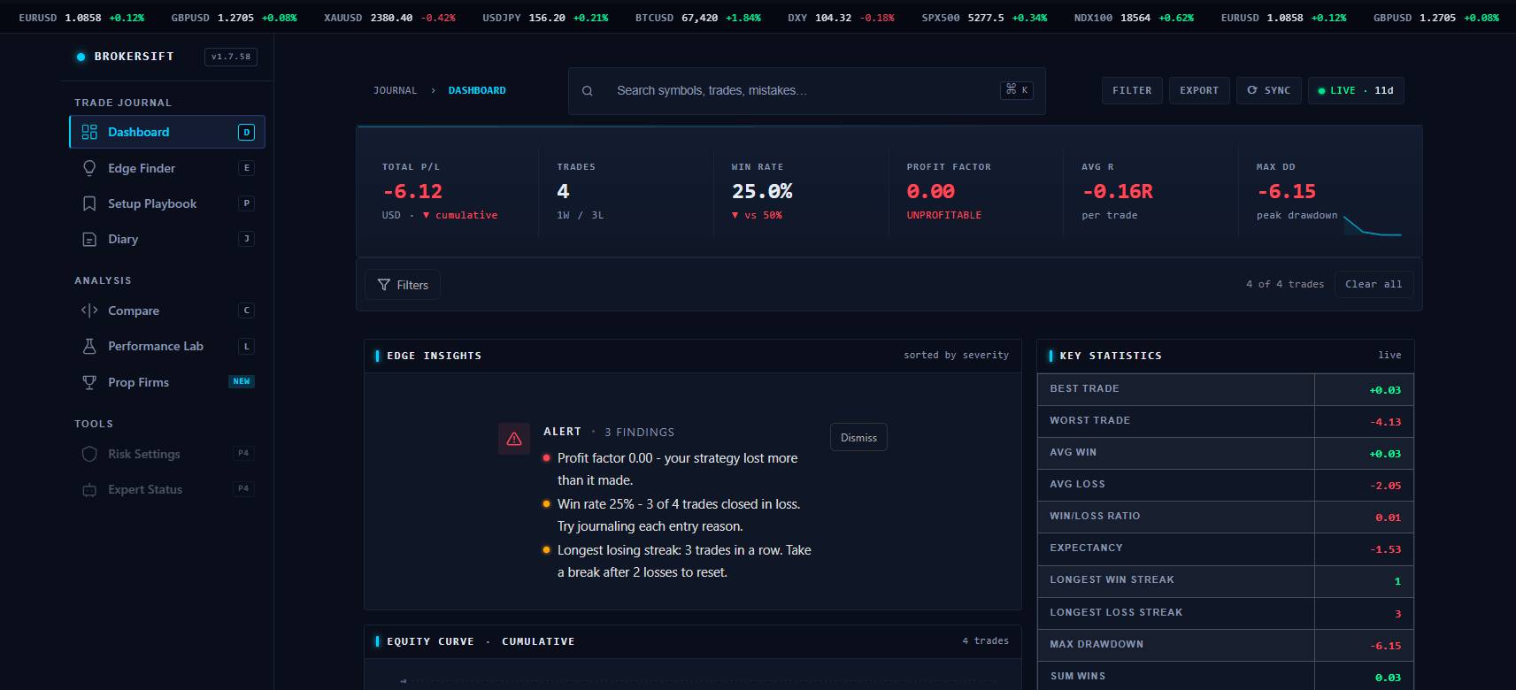Open the Prop Firms page

pos(167,382)
